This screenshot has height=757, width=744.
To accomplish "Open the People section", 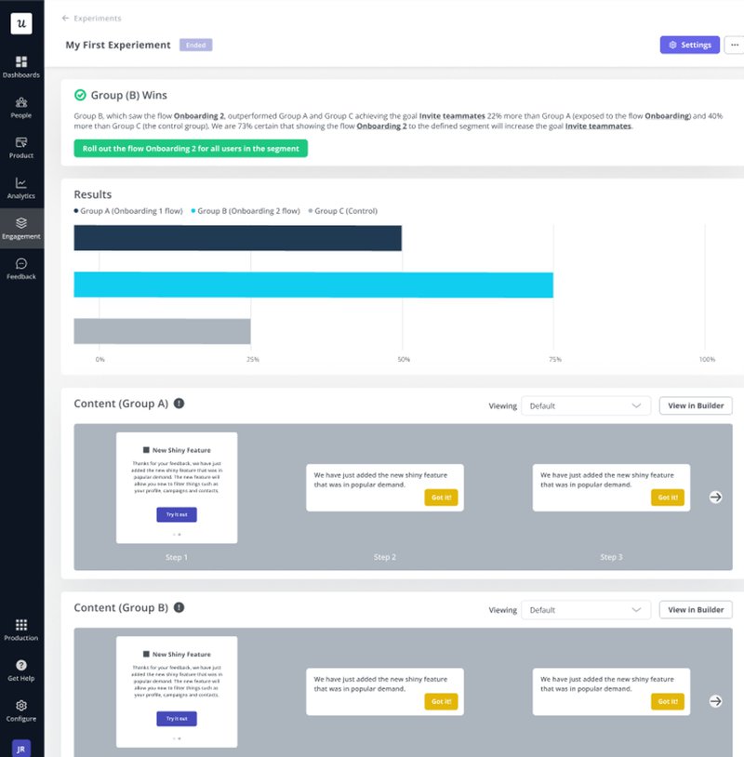I will click(x=21, y=108).
